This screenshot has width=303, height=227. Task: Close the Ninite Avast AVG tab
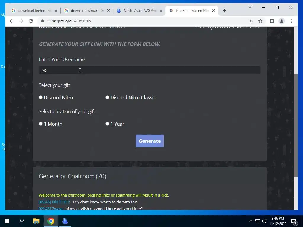(161, 11)
